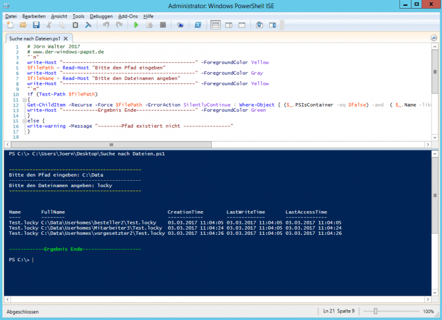This screenshot has height=320, width=442.
Task: Close the Suche nach Dateien.ps1 tab
Action: [64, 39]
